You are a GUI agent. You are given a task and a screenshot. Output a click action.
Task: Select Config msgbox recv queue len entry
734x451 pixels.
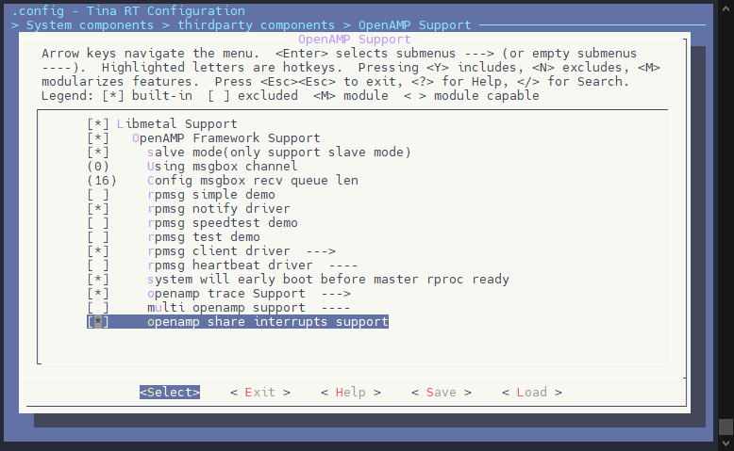tap(252, 181)
